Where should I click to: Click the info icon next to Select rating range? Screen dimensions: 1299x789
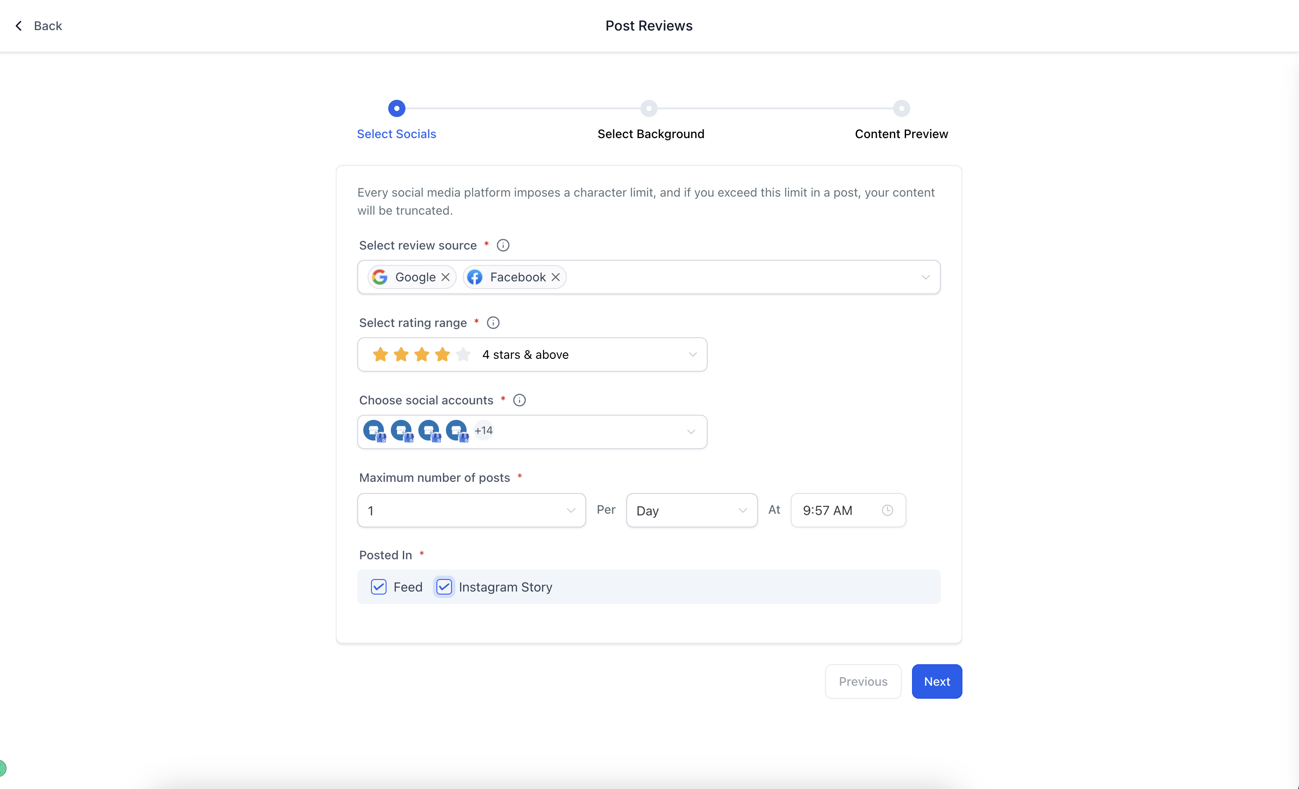click(493, 322)
